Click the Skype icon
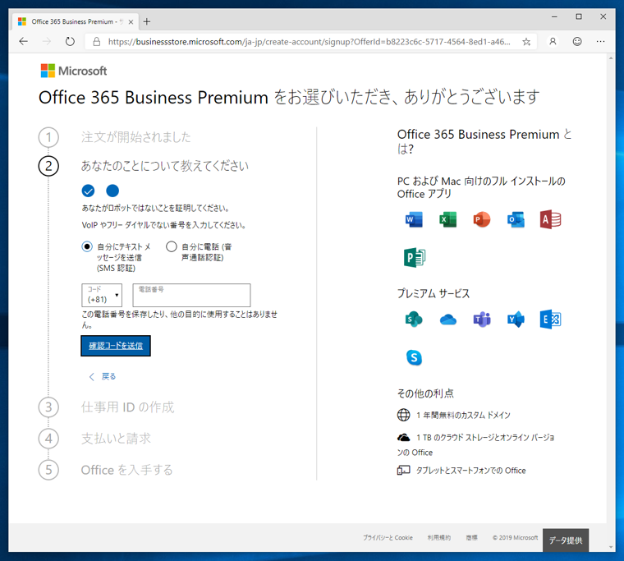Screen dimensions: 624x561 (414, 357)
